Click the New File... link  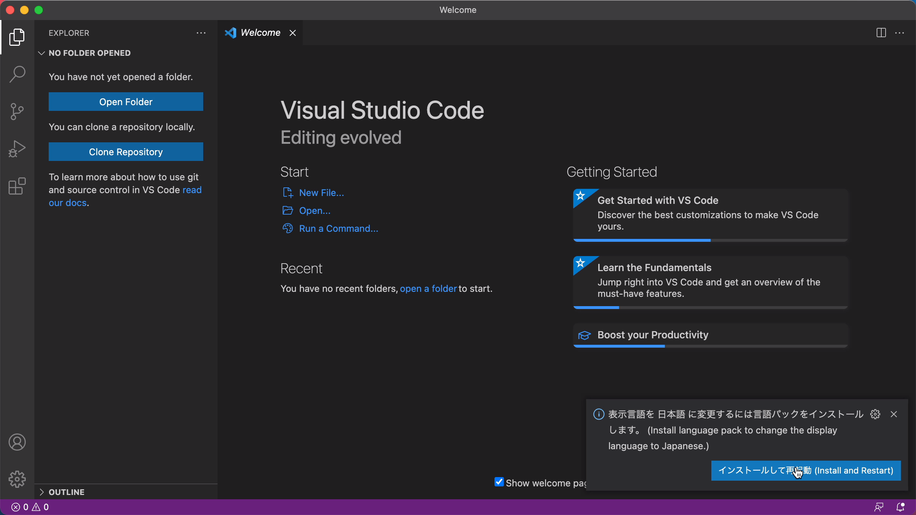pyautogui.click(x=321, y=193)
